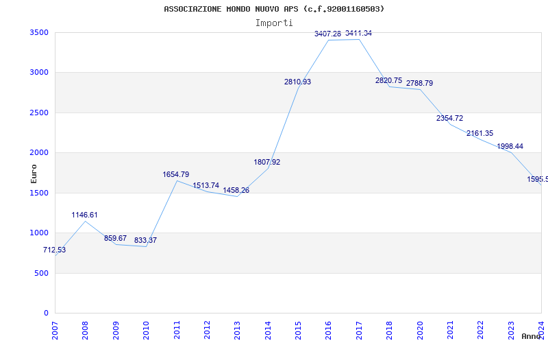Select the 2810.93 data label
548x343 pixels.
tap(297, 82)
